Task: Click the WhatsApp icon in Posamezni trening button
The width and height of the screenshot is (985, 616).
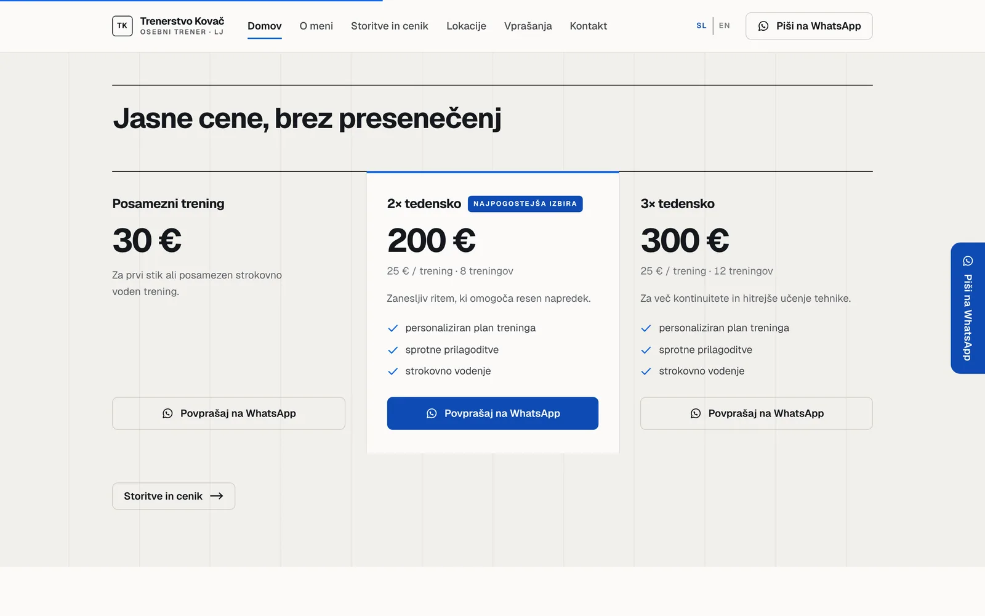Action: [x=167, y=413]
